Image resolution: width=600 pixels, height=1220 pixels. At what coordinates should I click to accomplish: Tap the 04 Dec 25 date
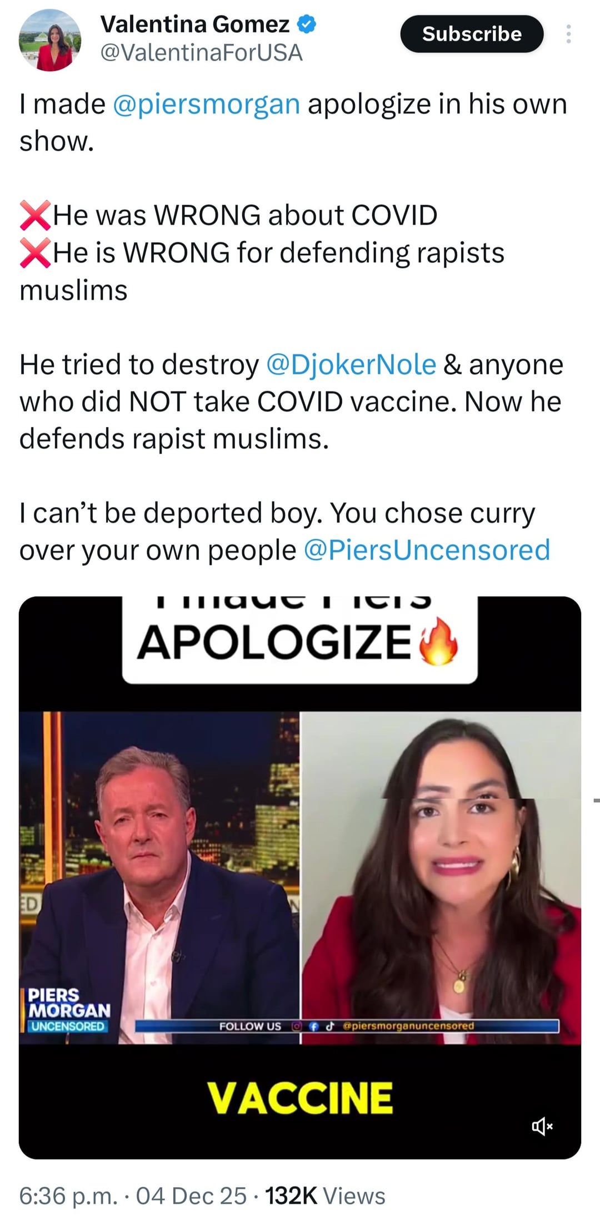point(191,1196)
